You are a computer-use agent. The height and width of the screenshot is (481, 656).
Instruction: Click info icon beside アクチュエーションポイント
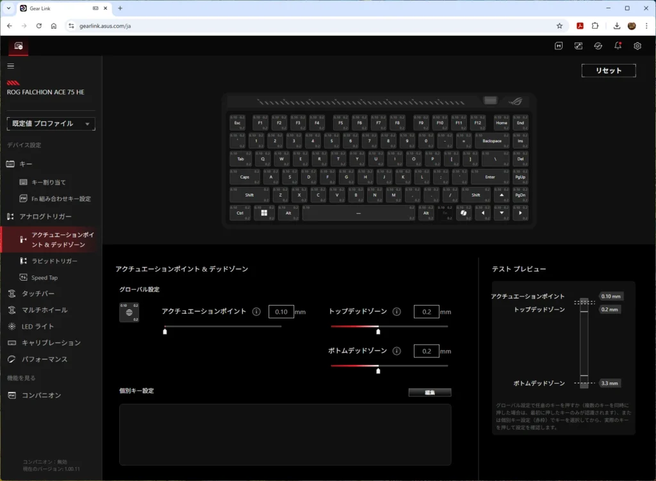pos(256,312)
